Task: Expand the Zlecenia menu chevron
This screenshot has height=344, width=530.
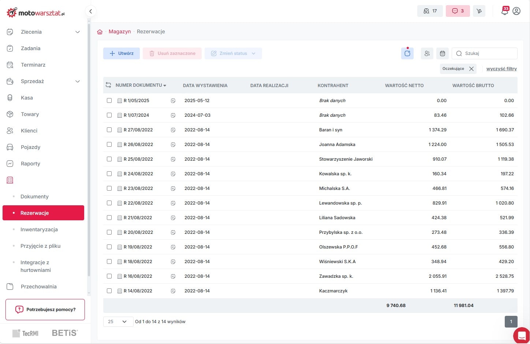Action: click(78, 32)
